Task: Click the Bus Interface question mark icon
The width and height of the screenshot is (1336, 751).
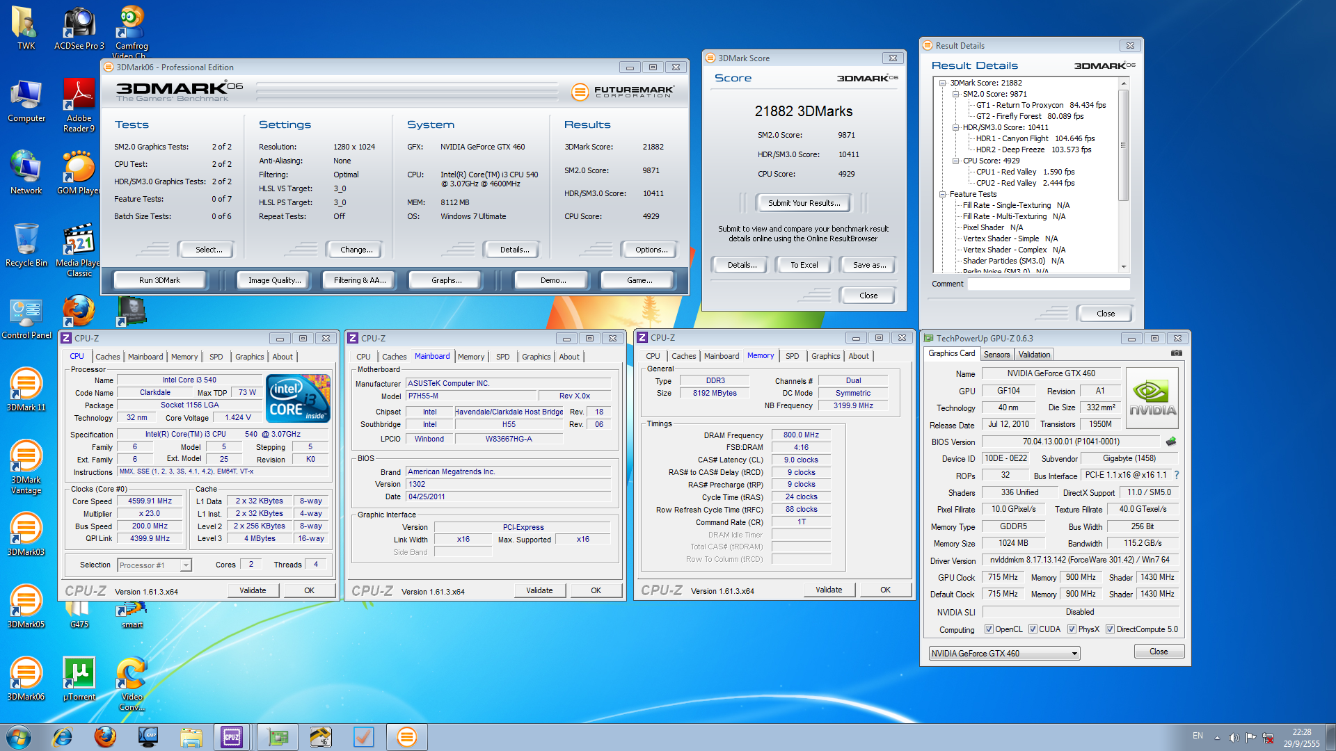Action: point(1177,475)
